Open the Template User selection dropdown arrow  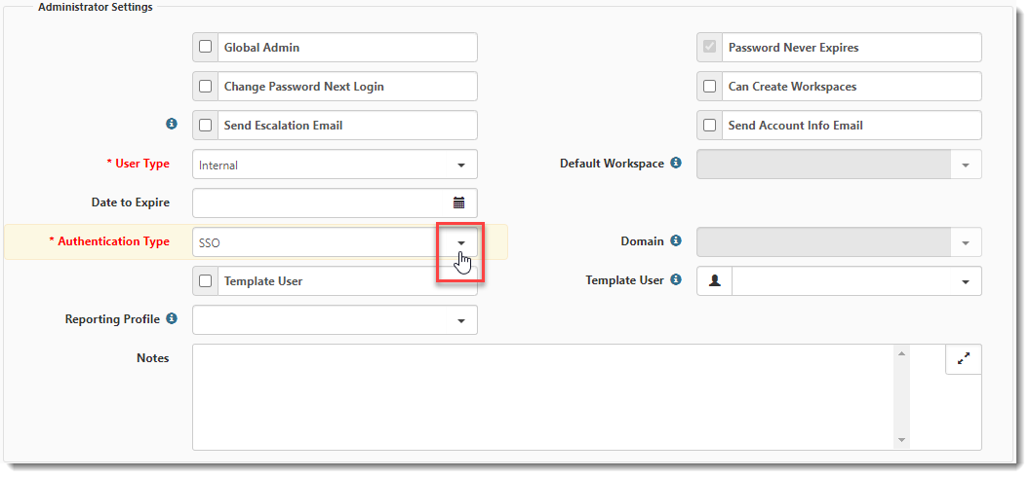point(965,281)
